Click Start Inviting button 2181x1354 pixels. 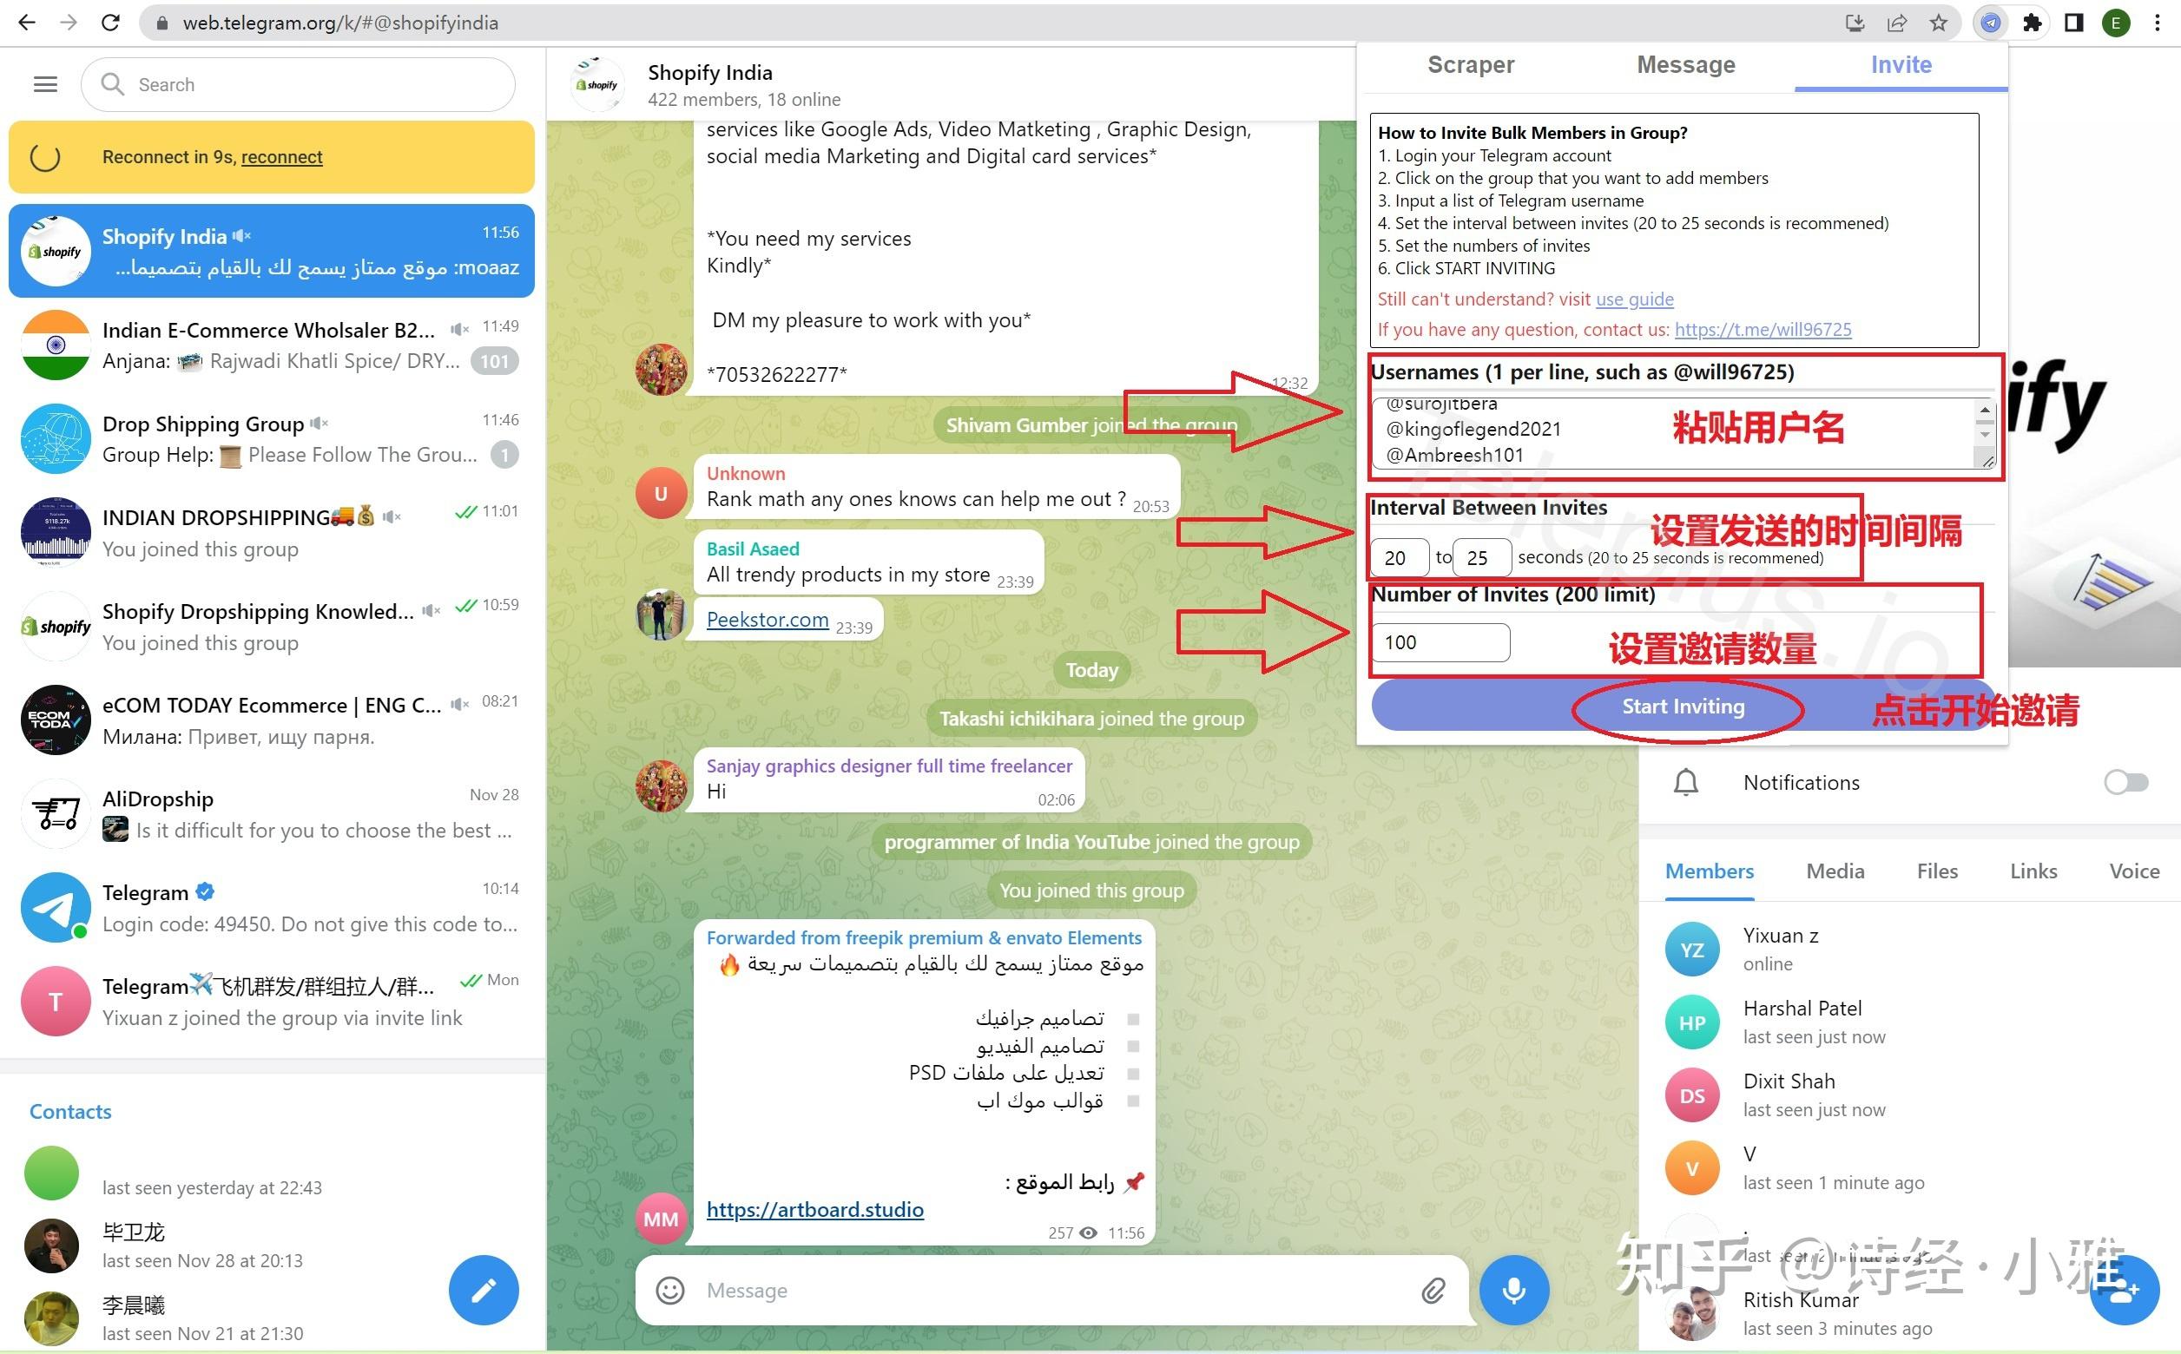click(x=1684, y=705)
